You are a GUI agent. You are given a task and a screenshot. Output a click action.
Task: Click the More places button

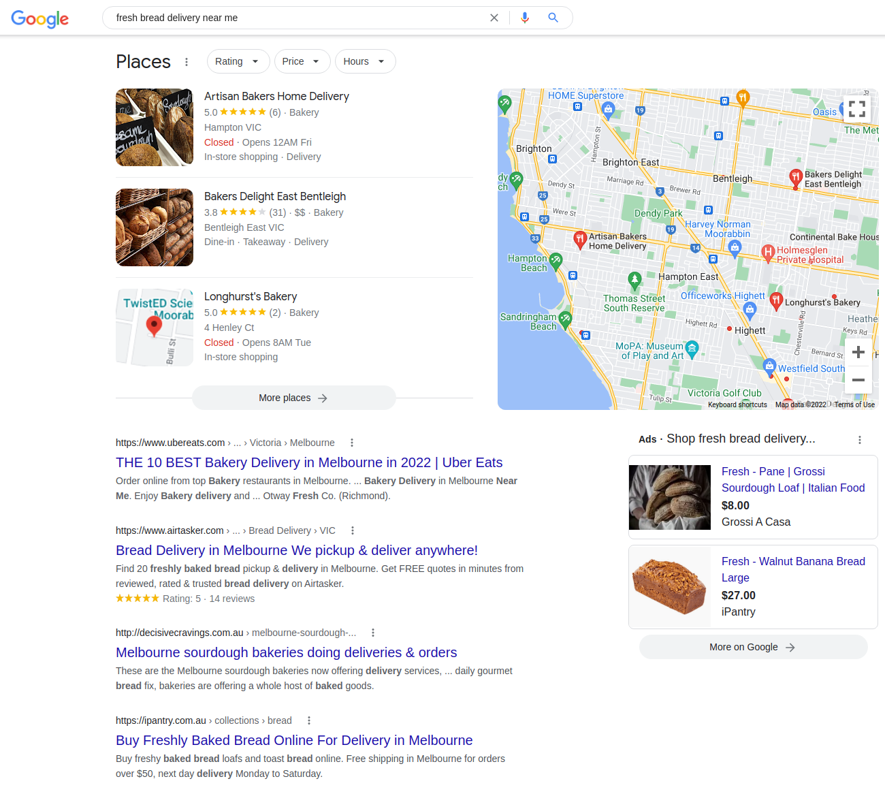[293, 398]
